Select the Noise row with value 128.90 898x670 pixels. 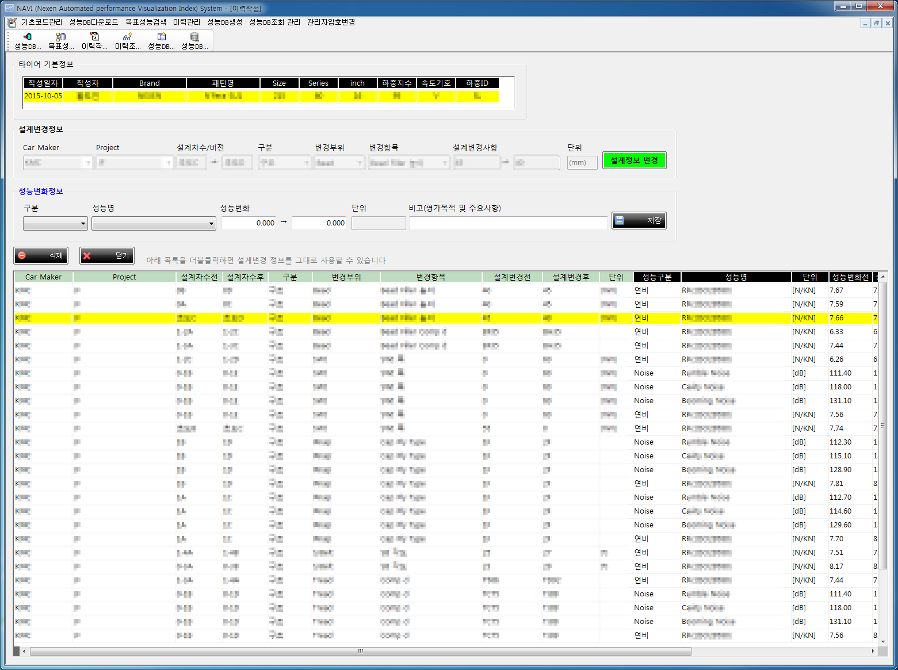446,470
